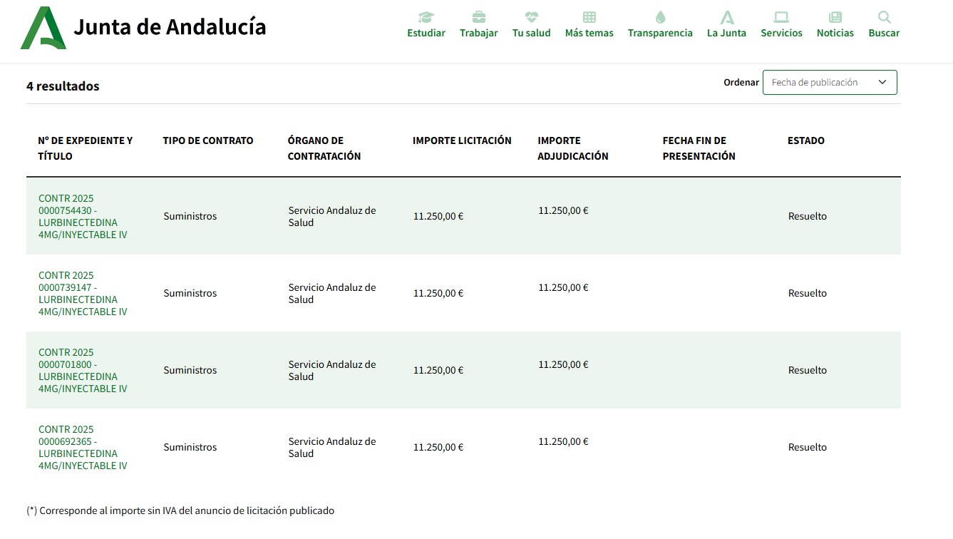
Task: Open the Tu salud heart icon
Action: (532, 17)
